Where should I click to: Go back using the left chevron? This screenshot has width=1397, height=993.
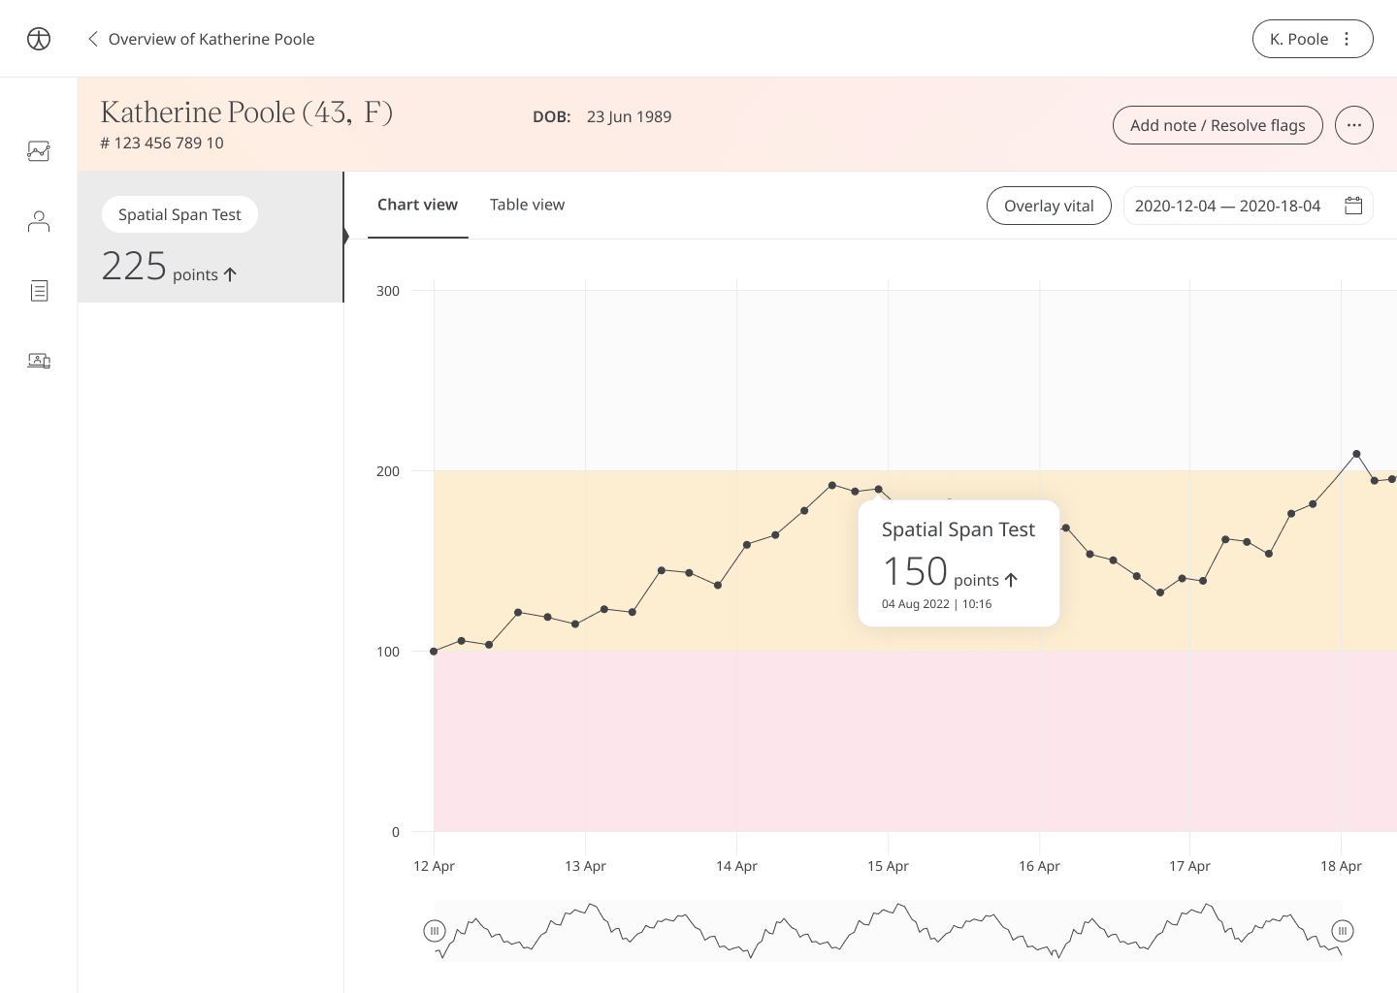point(93,39)
